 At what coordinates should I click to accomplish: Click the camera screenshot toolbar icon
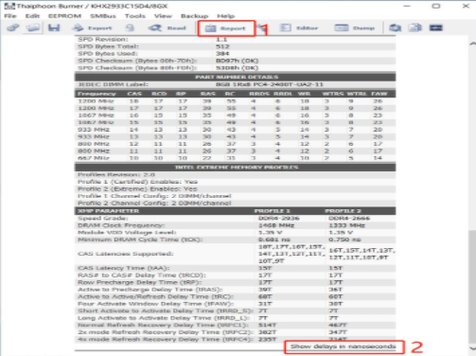tap(395, 27)
